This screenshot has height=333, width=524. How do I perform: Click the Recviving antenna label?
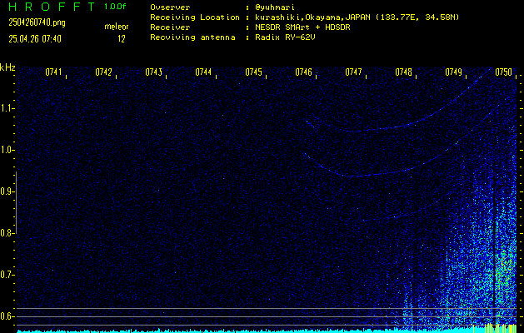pyautogui.click(x=192, y=37)
